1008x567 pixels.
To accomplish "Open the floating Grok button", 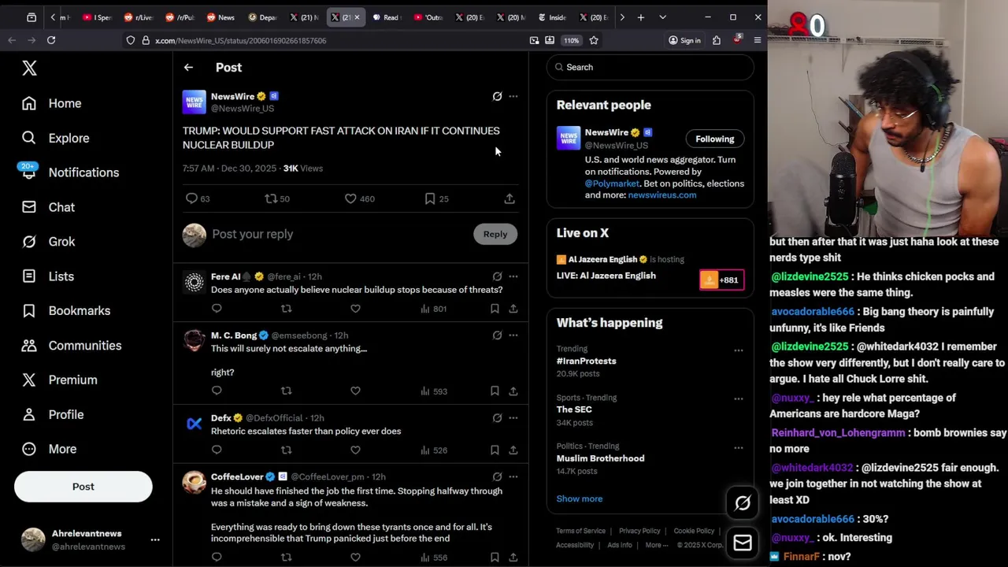I will tap(743, 503).
